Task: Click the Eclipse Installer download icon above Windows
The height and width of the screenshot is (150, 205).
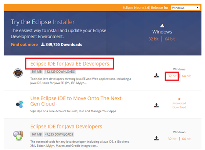Action: (x=162, y=26)
